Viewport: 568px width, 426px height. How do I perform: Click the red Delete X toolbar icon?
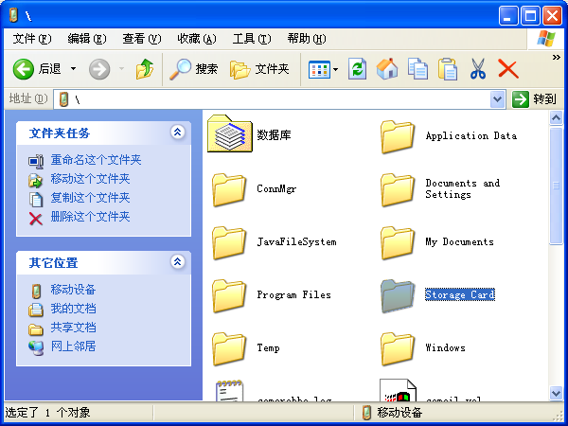tap(507, 69)
